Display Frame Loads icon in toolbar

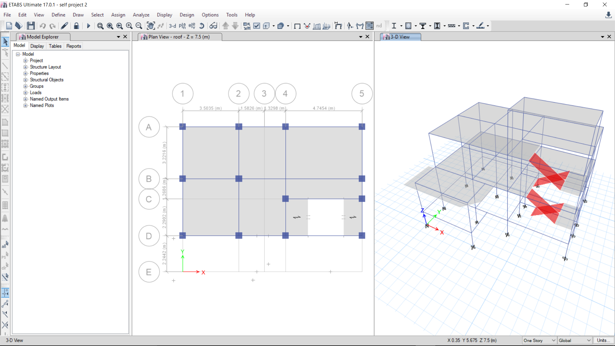pos(316,26)
